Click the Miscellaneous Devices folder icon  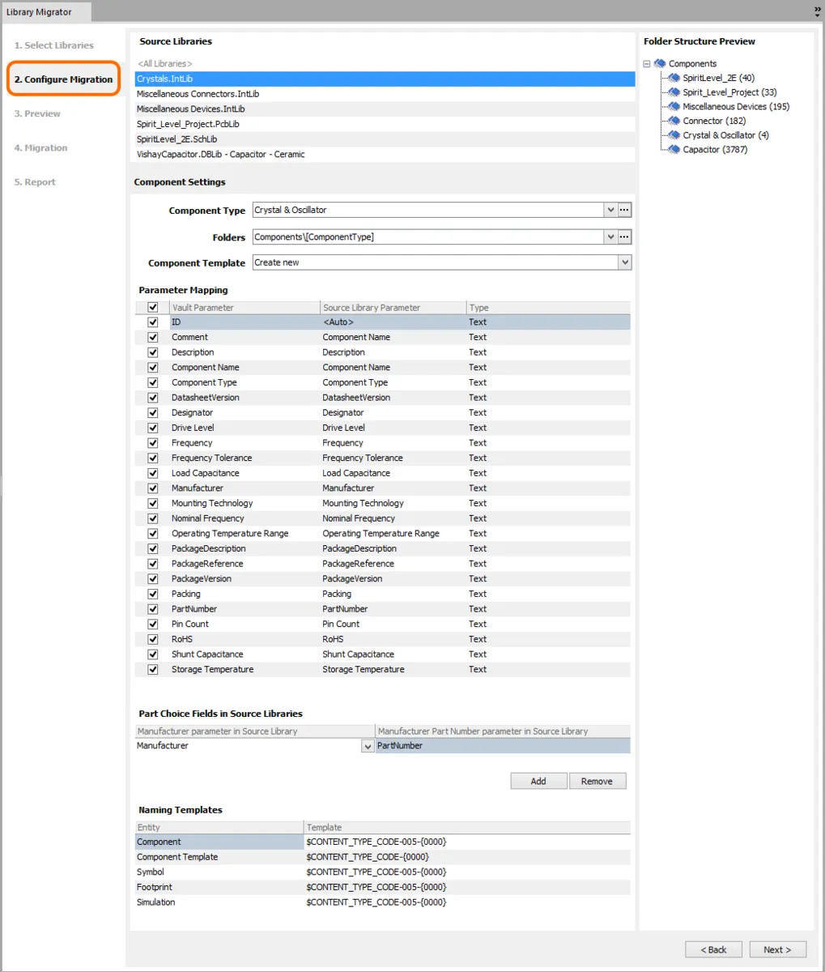[674, 106]
